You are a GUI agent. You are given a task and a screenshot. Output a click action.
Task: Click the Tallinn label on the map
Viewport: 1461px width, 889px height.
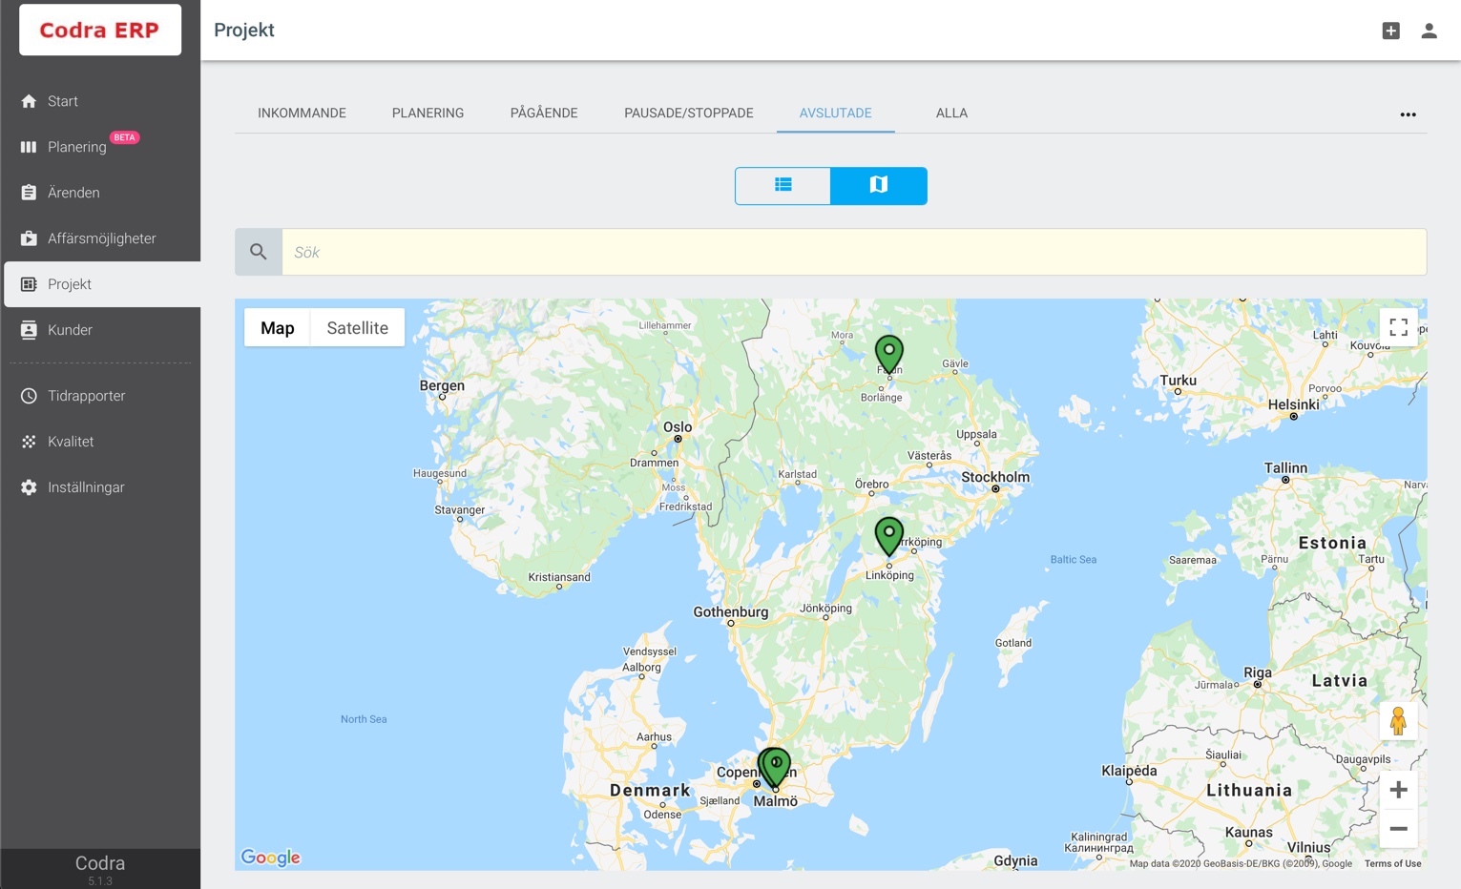click(1285, 467)
